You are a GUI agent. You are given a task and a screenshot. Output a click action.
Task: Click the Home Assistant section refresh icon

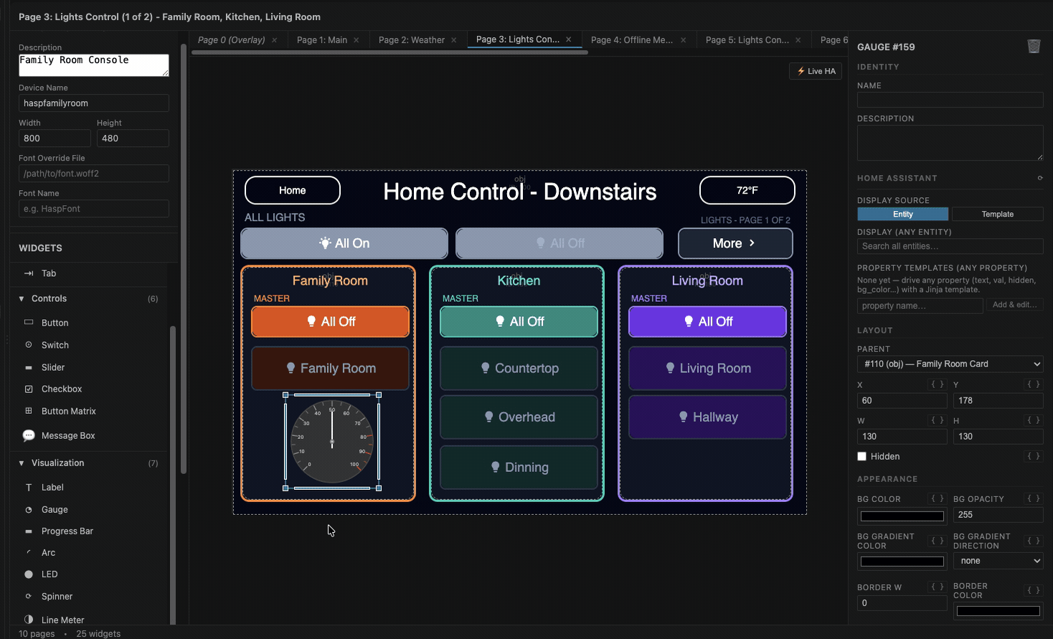pos(1039,178)
